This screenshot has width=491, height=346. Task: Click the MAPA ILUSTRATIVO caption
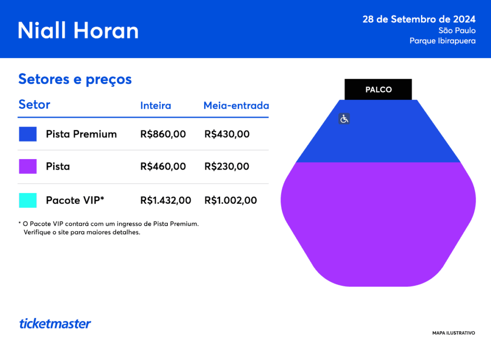pyautogui.click(x=454, y=333)
